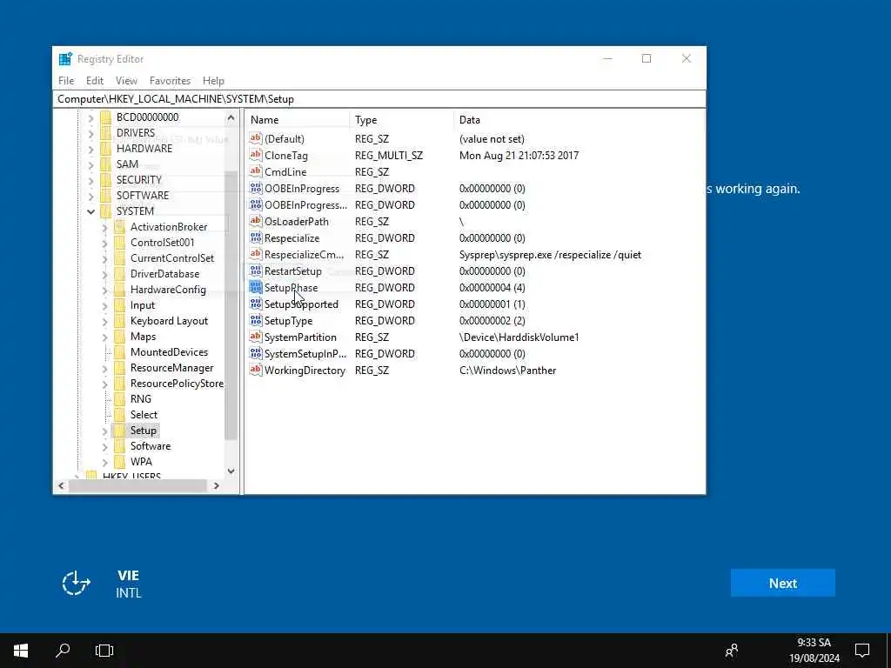Open the File menu
This screenshot has height=668, width=891.
(x=66, y=81)
